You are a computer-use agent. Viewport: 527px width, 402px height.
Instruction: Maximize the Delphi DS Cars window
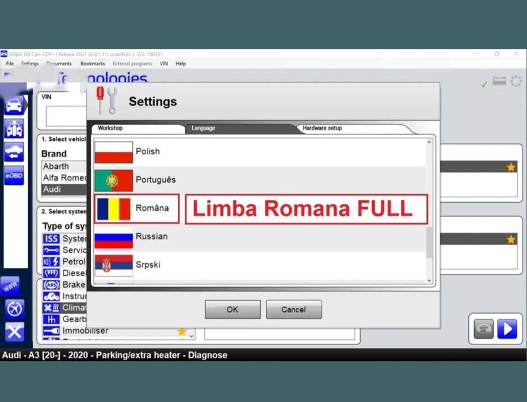click(x=497, y=54)
